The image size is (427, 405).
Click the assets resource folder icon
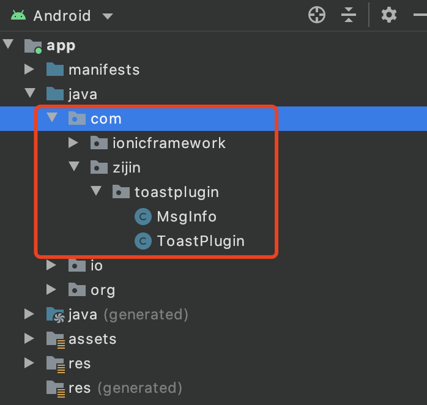tap(55, 339)
